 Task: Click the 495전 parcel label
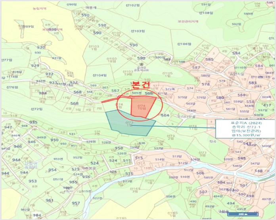[x=241, y=209]
